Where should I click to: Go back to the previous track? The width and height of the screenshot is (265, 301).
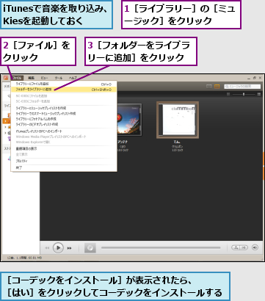pos(47,248)
